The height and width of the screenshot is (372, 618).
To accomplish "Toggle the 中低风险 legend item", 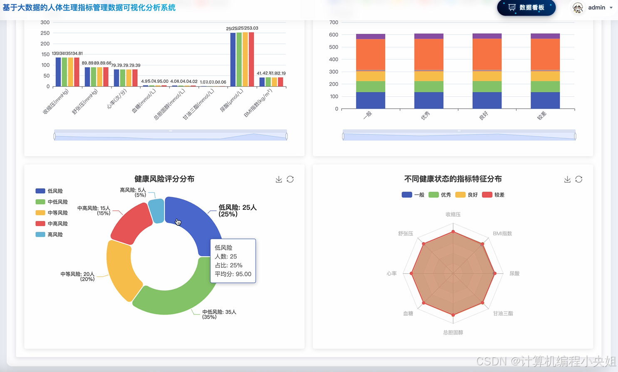I will [52, 202].
